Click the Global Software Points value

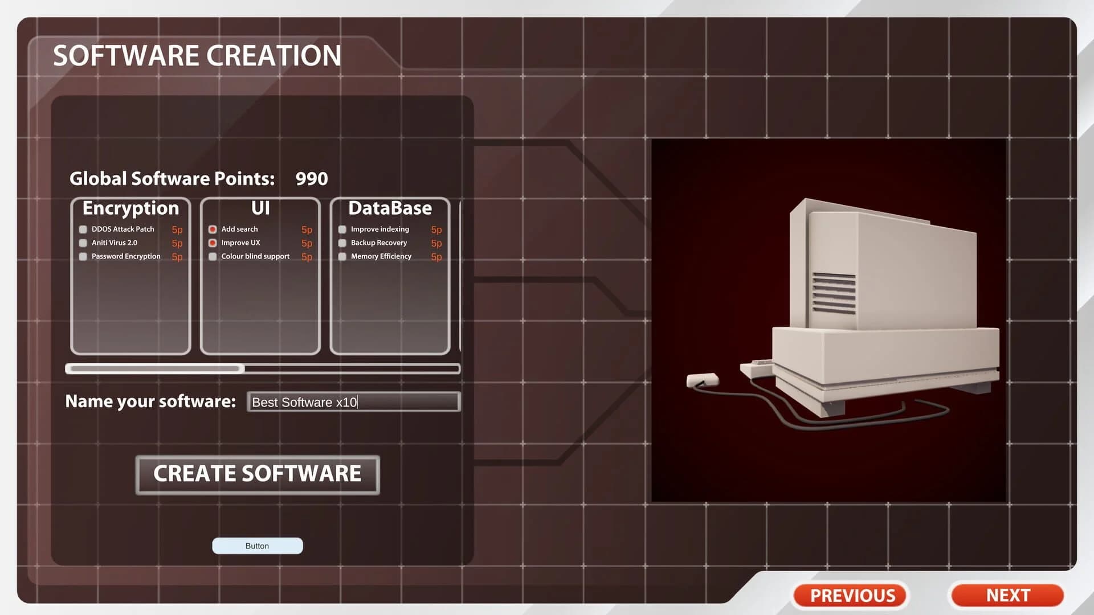[x=311, y=178]
